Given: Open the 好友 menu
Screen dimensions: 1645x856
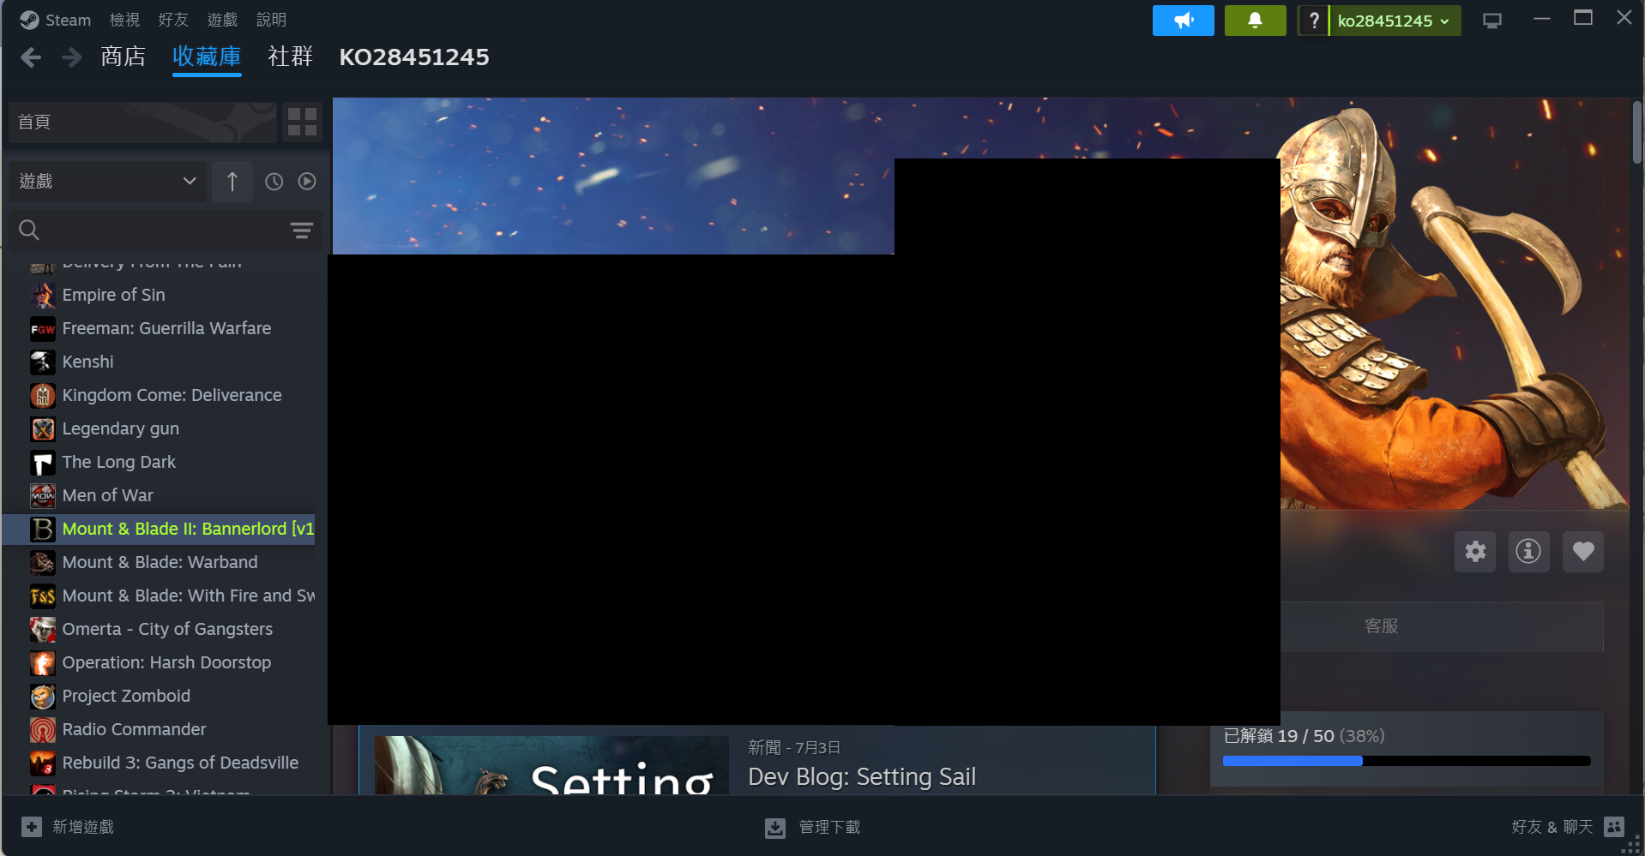Looking at the screenshot, I should tap(173, 20).
